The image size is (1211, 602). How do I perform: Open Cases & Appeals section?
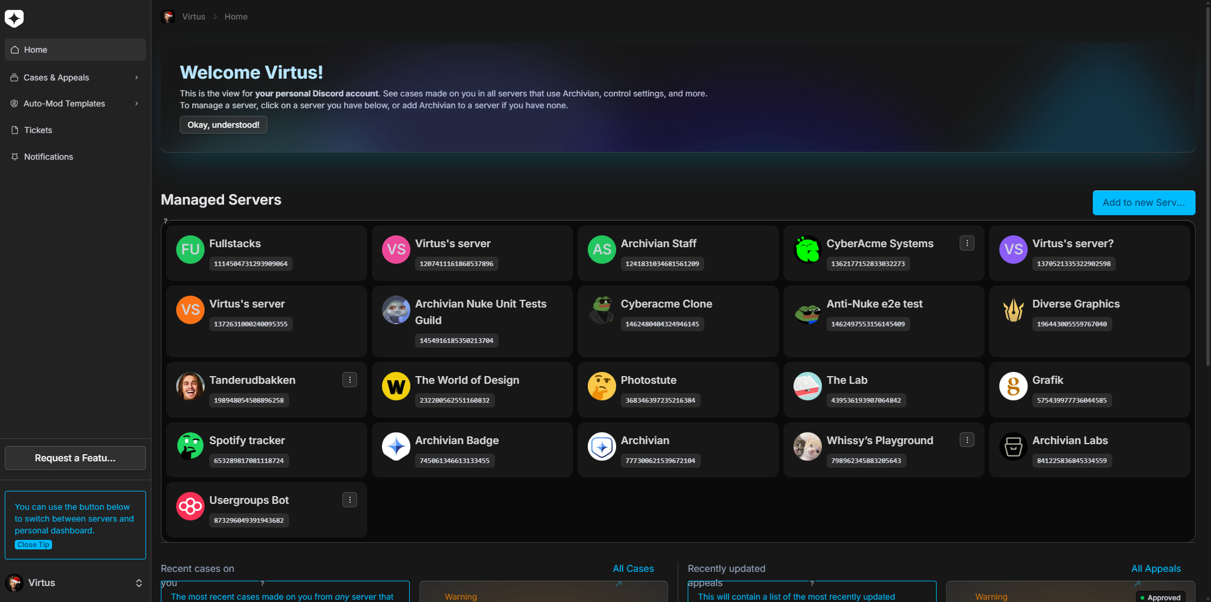(75, 77)
